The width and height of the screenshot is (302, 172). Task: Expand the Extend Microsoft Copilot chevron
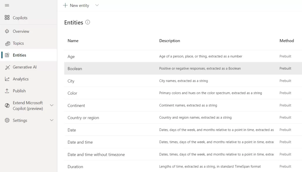[x=52, y=105]
